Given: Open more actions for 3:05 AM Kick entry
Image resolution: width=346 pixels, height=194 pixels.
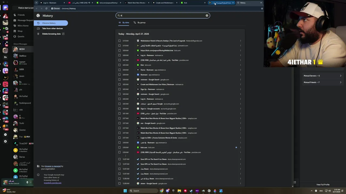Looking at the screenshot, I should [240, 65].
